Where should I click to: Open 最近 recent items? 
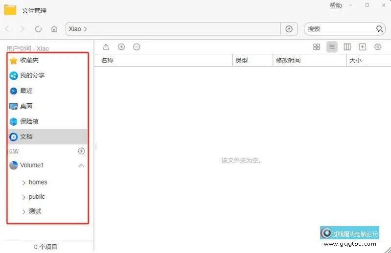pos(47,91)
